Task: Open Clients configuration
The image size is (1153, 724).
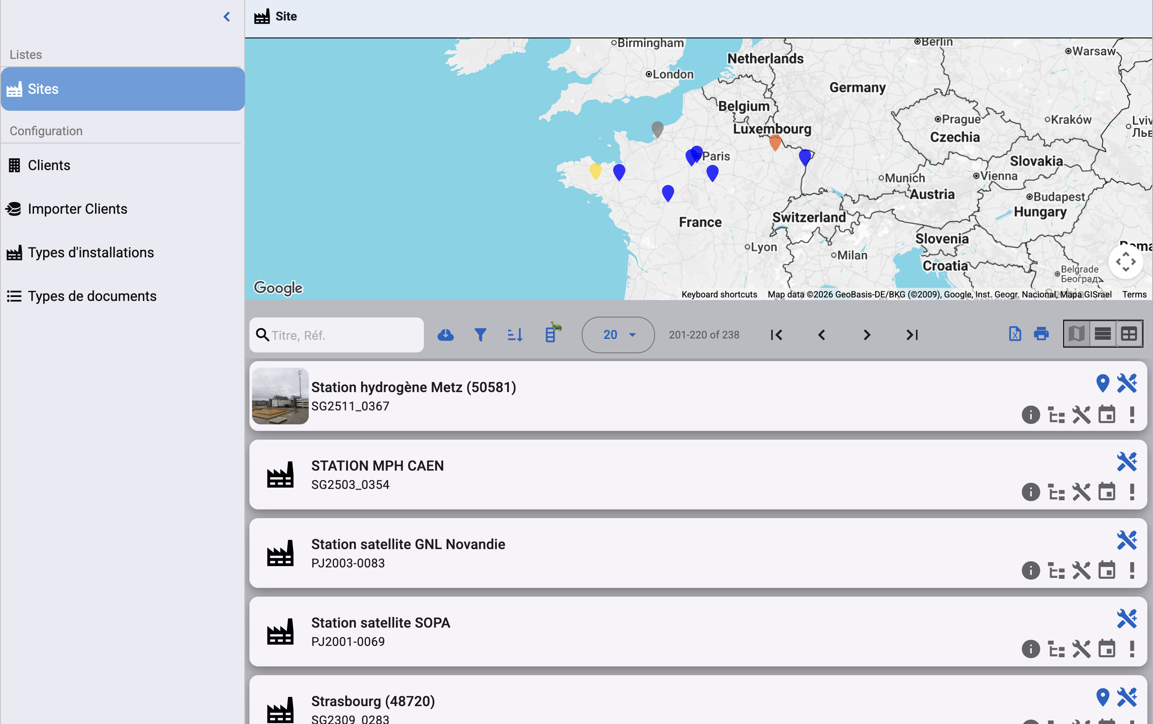Action: point(123,165)
